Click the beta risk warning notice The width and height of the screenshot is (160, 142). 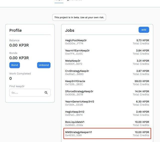(x=79, y=17)
